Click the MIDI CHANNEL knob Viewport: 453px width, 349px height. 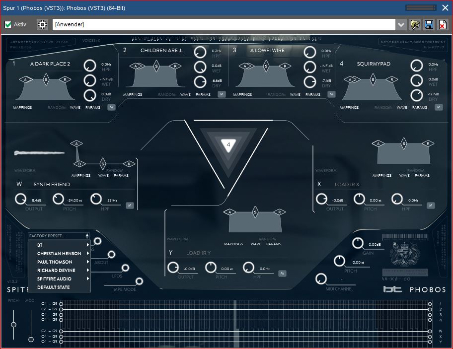(x=321, y=279)
